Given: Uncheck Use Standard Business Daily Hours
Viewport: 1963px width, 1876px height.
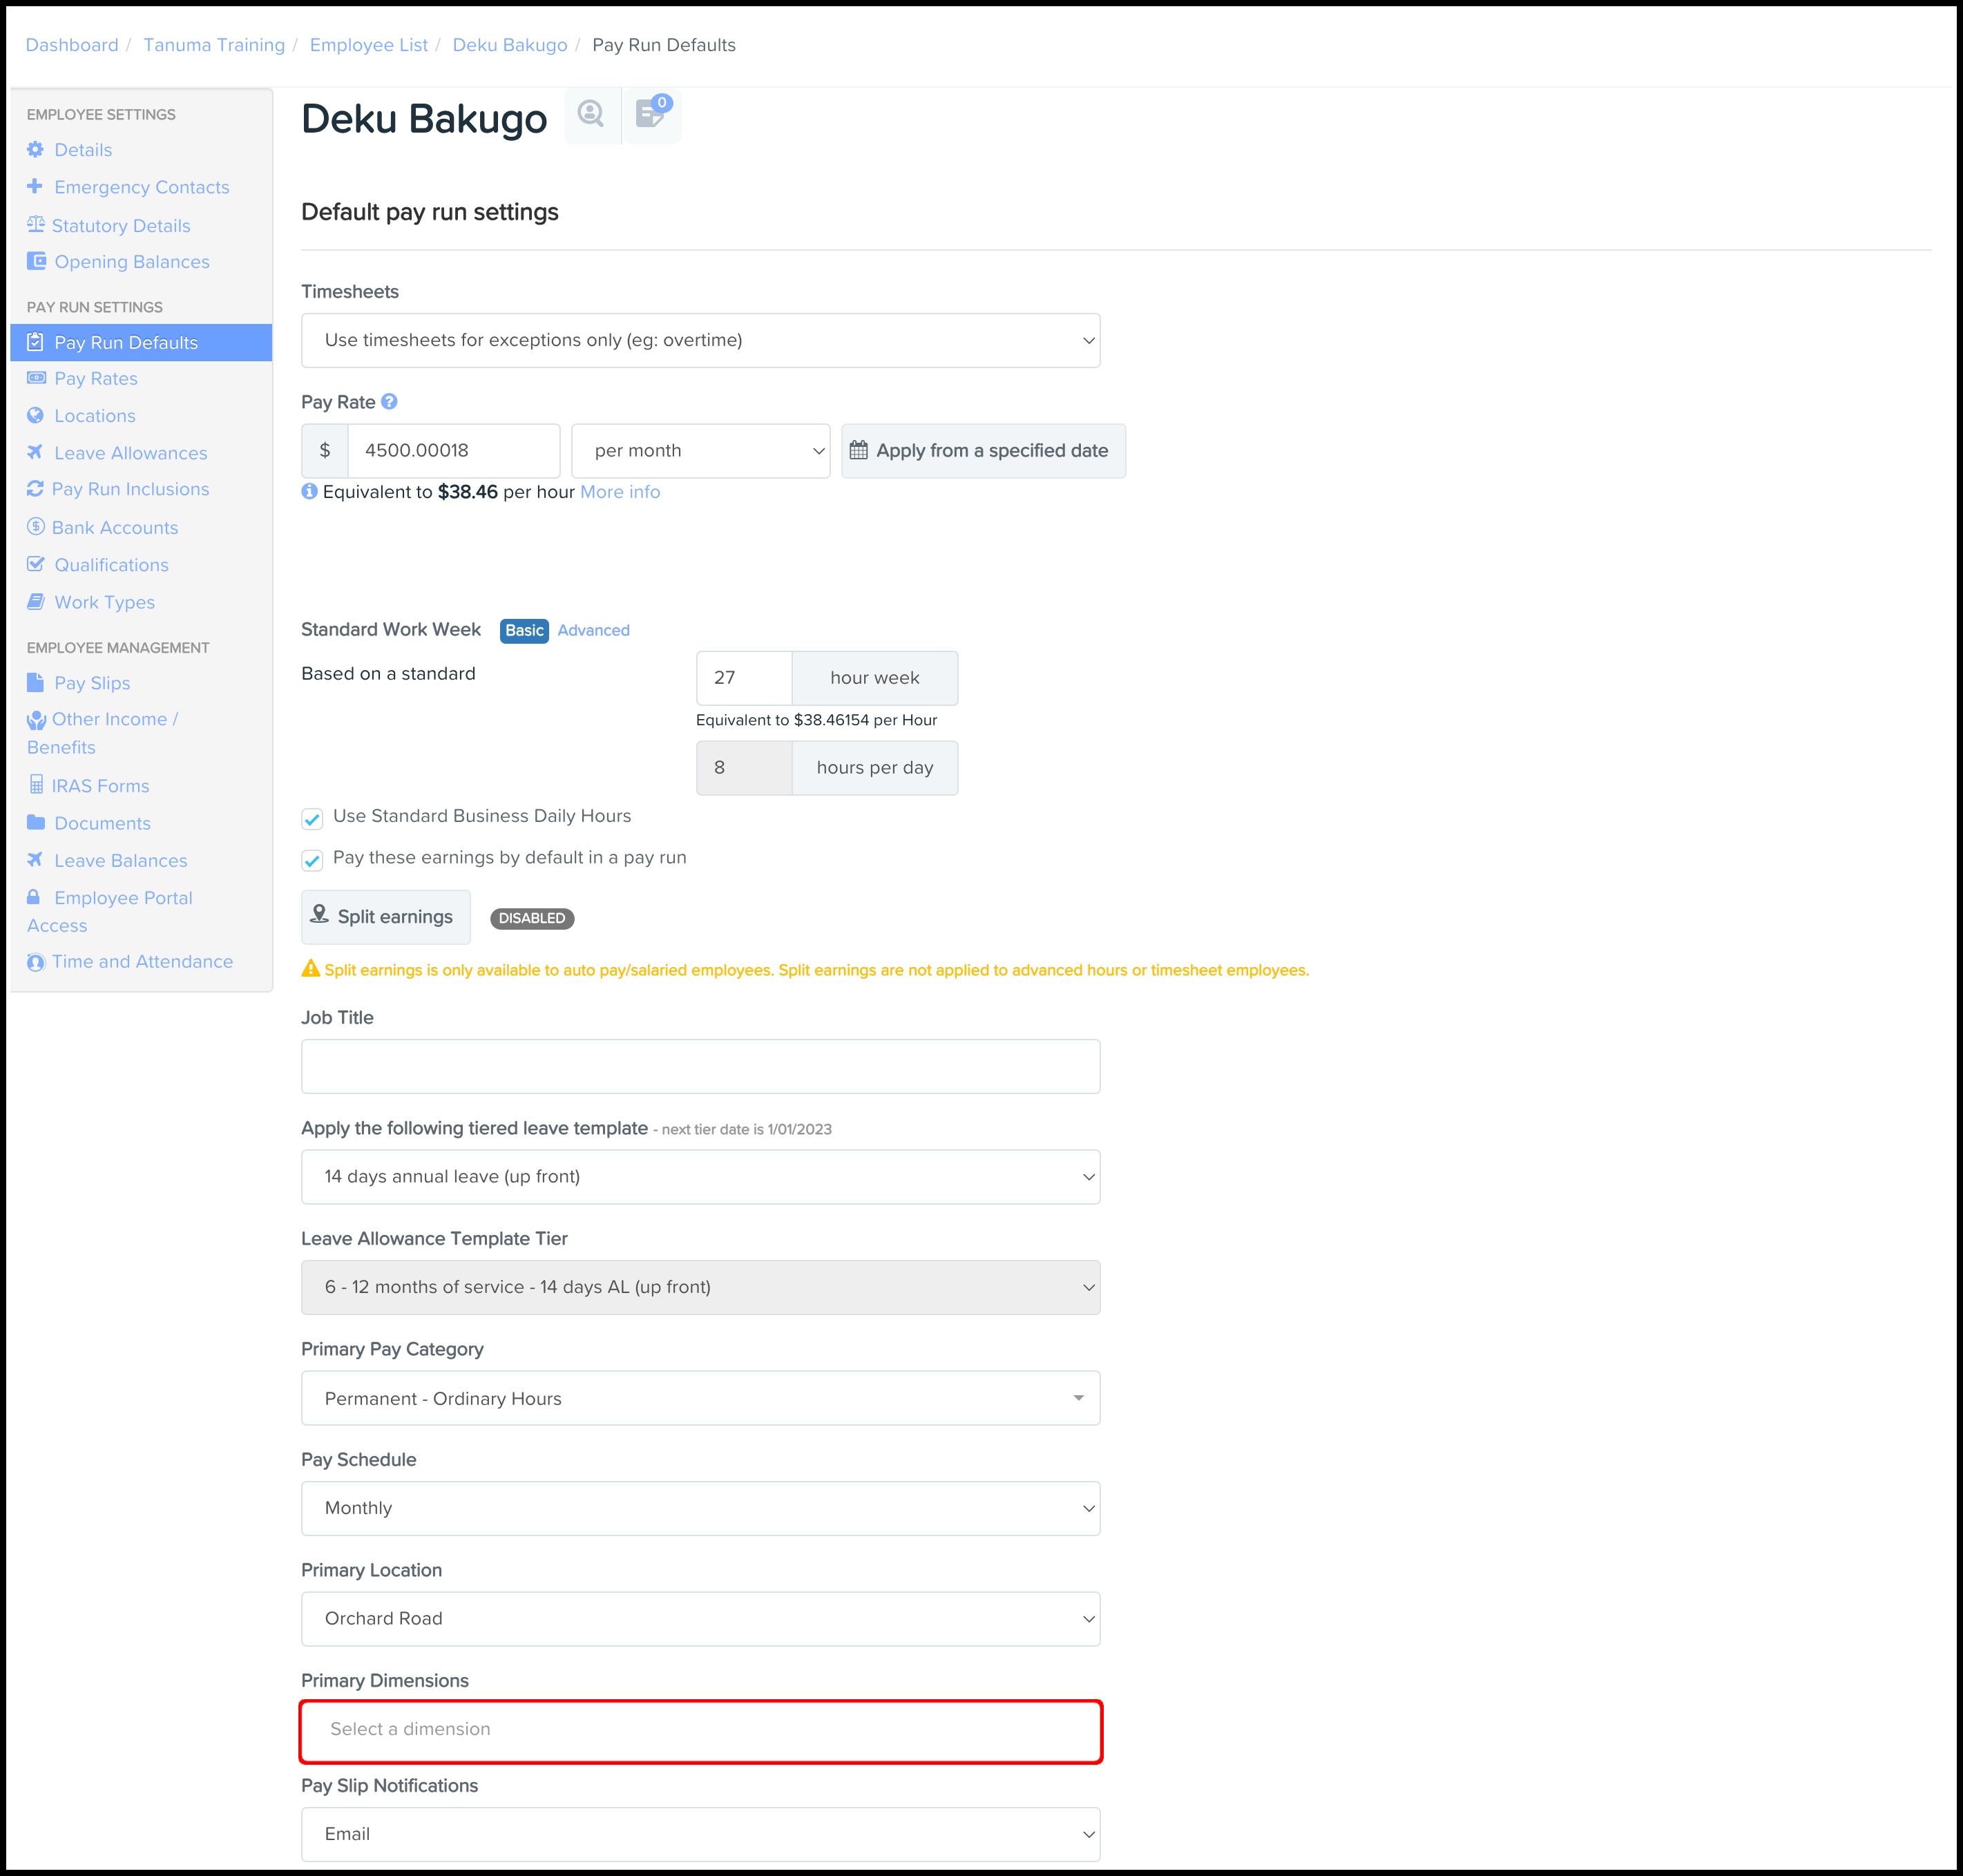Looking at the screenshot, I should (x=312, y=819).
